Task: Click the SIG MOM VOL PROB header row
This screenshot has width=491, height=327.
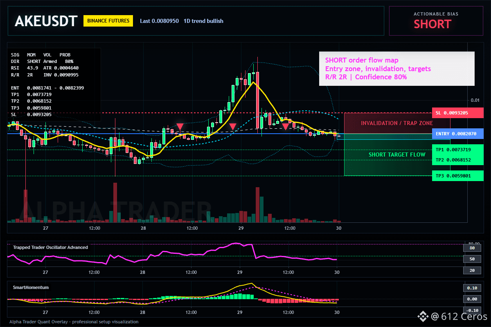Action: point(41,54)
